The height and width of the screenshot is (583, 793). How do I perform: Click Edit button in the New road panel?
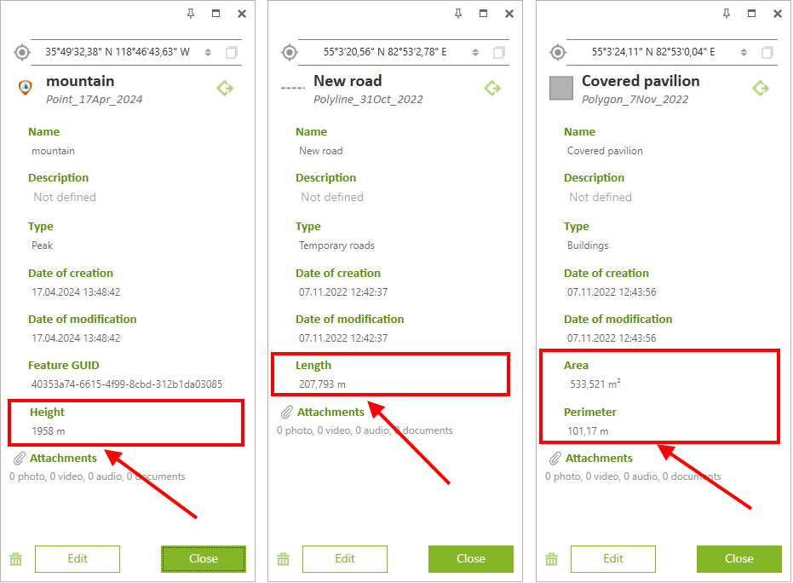coord(345,559)
